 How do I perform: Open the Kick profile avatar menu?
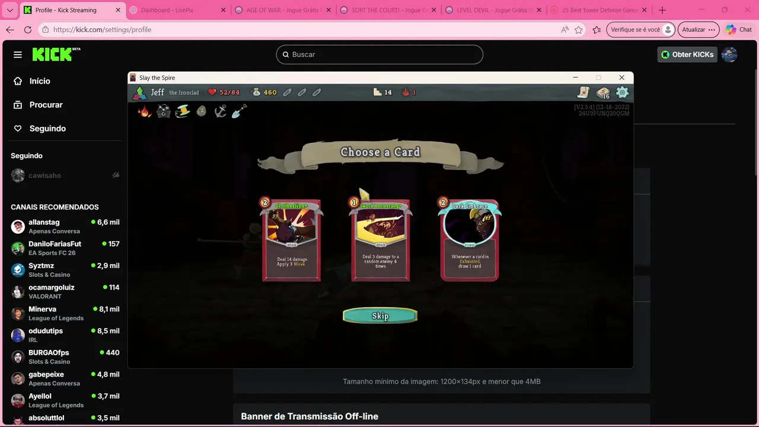click(729, 55)
